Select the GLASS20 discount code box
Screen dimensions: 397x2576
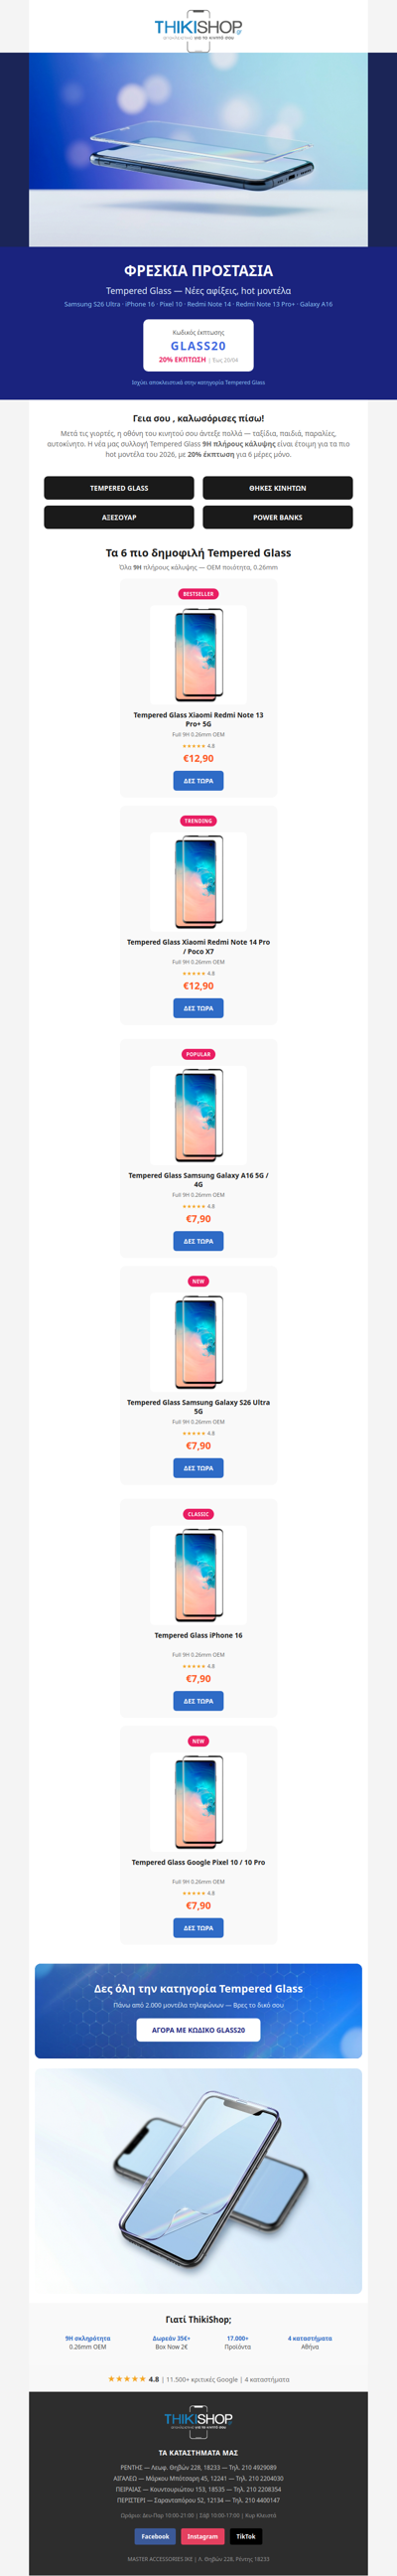(198, 345)
